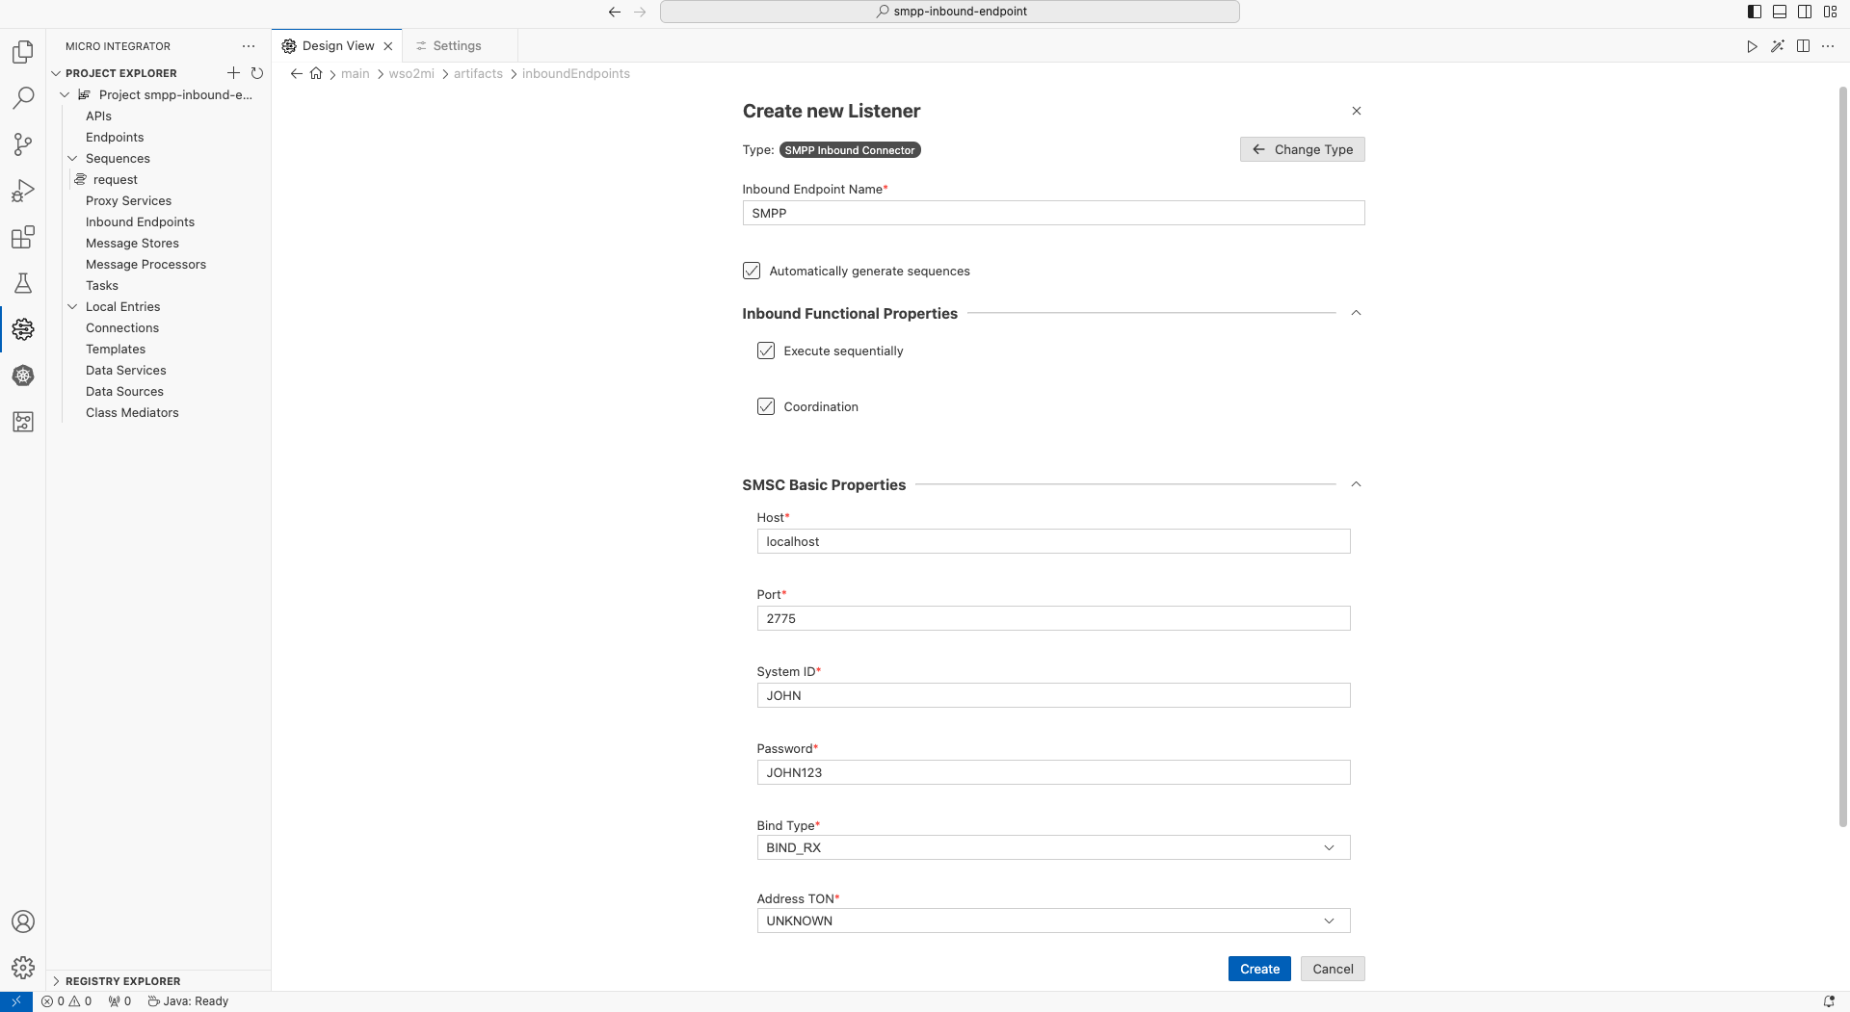Click the Change Type button
Viewport: 1850px width, 1012px height.
click(1302, 149)
